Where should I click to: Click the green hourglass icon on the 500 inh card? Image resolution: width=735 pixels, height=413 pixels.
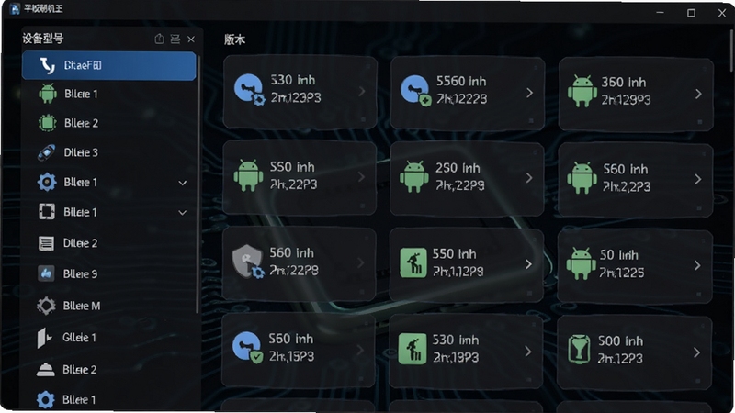pyautogui.click(x=580, y=350)
